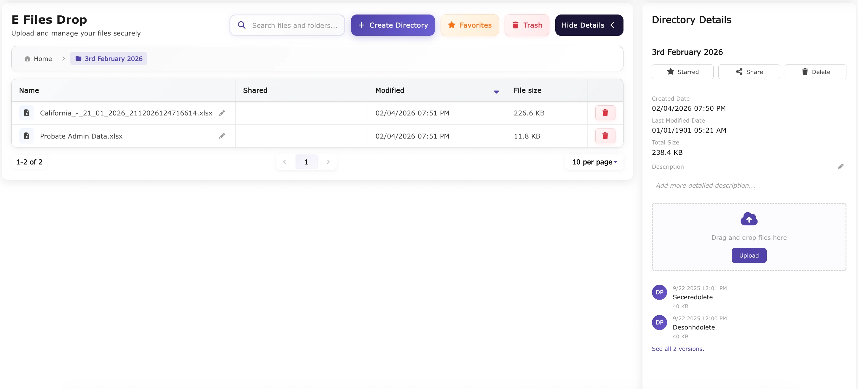
Task: Delete California file using row trash icon
Action: point(605,113)
